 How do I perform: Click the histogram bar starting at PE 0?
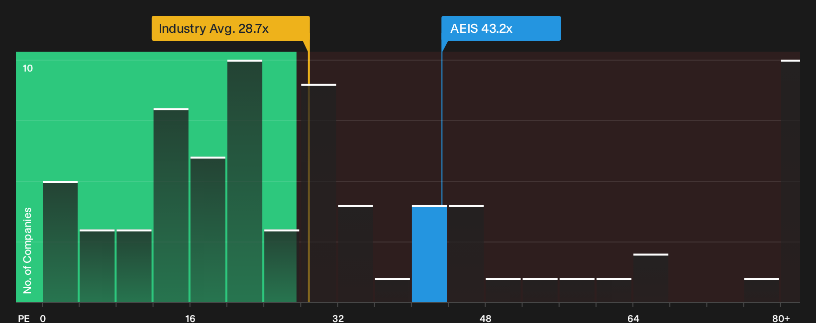pyautogui.click(x=60, y=242)
